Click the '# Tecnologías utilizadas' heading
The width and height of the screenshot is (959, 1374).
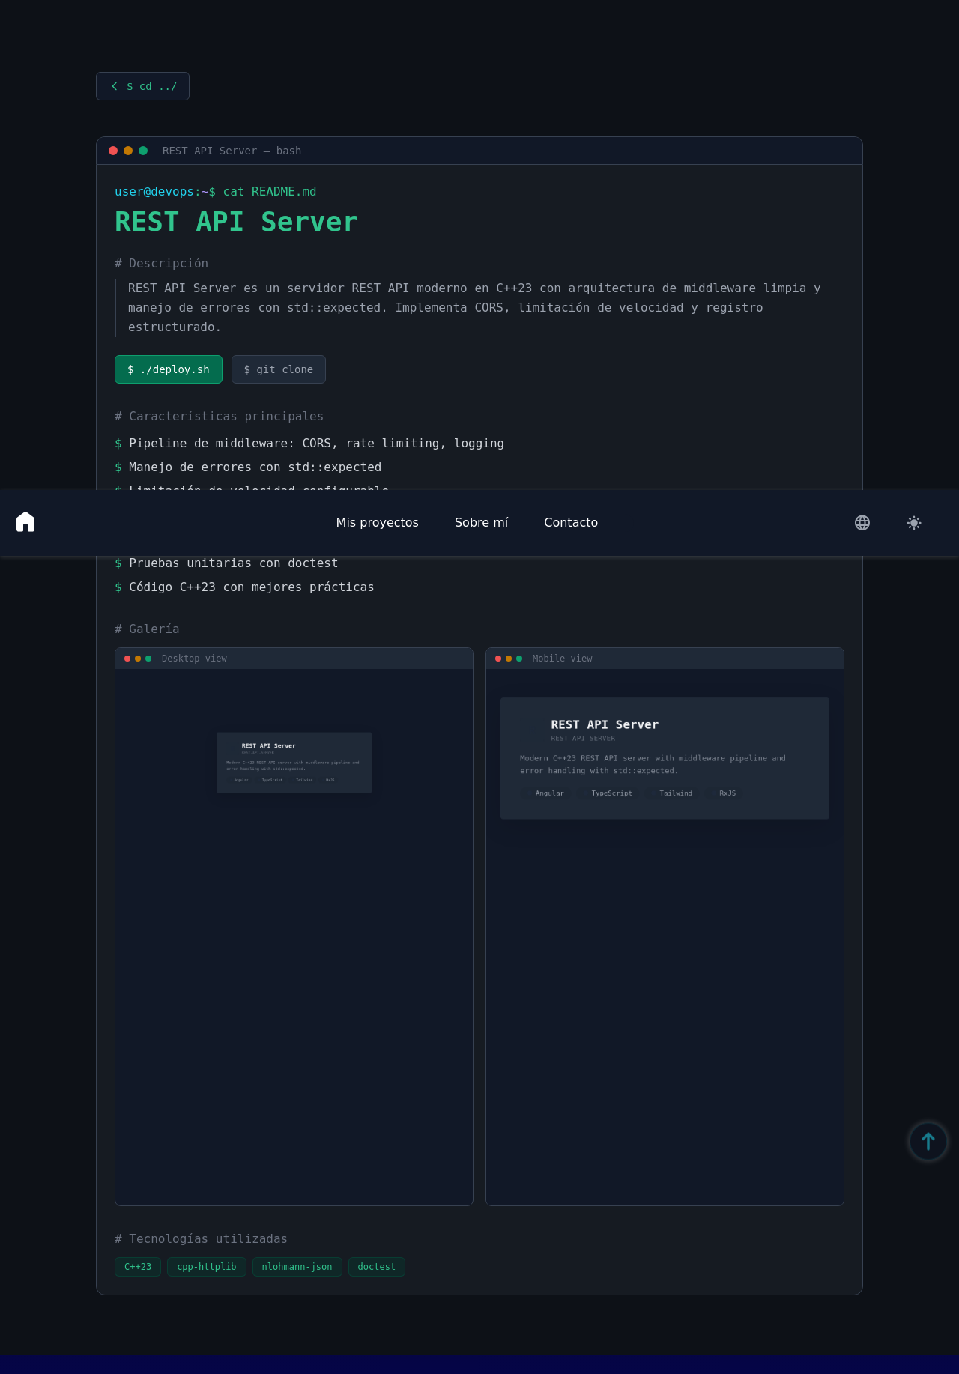click(x=201, y=1239)
